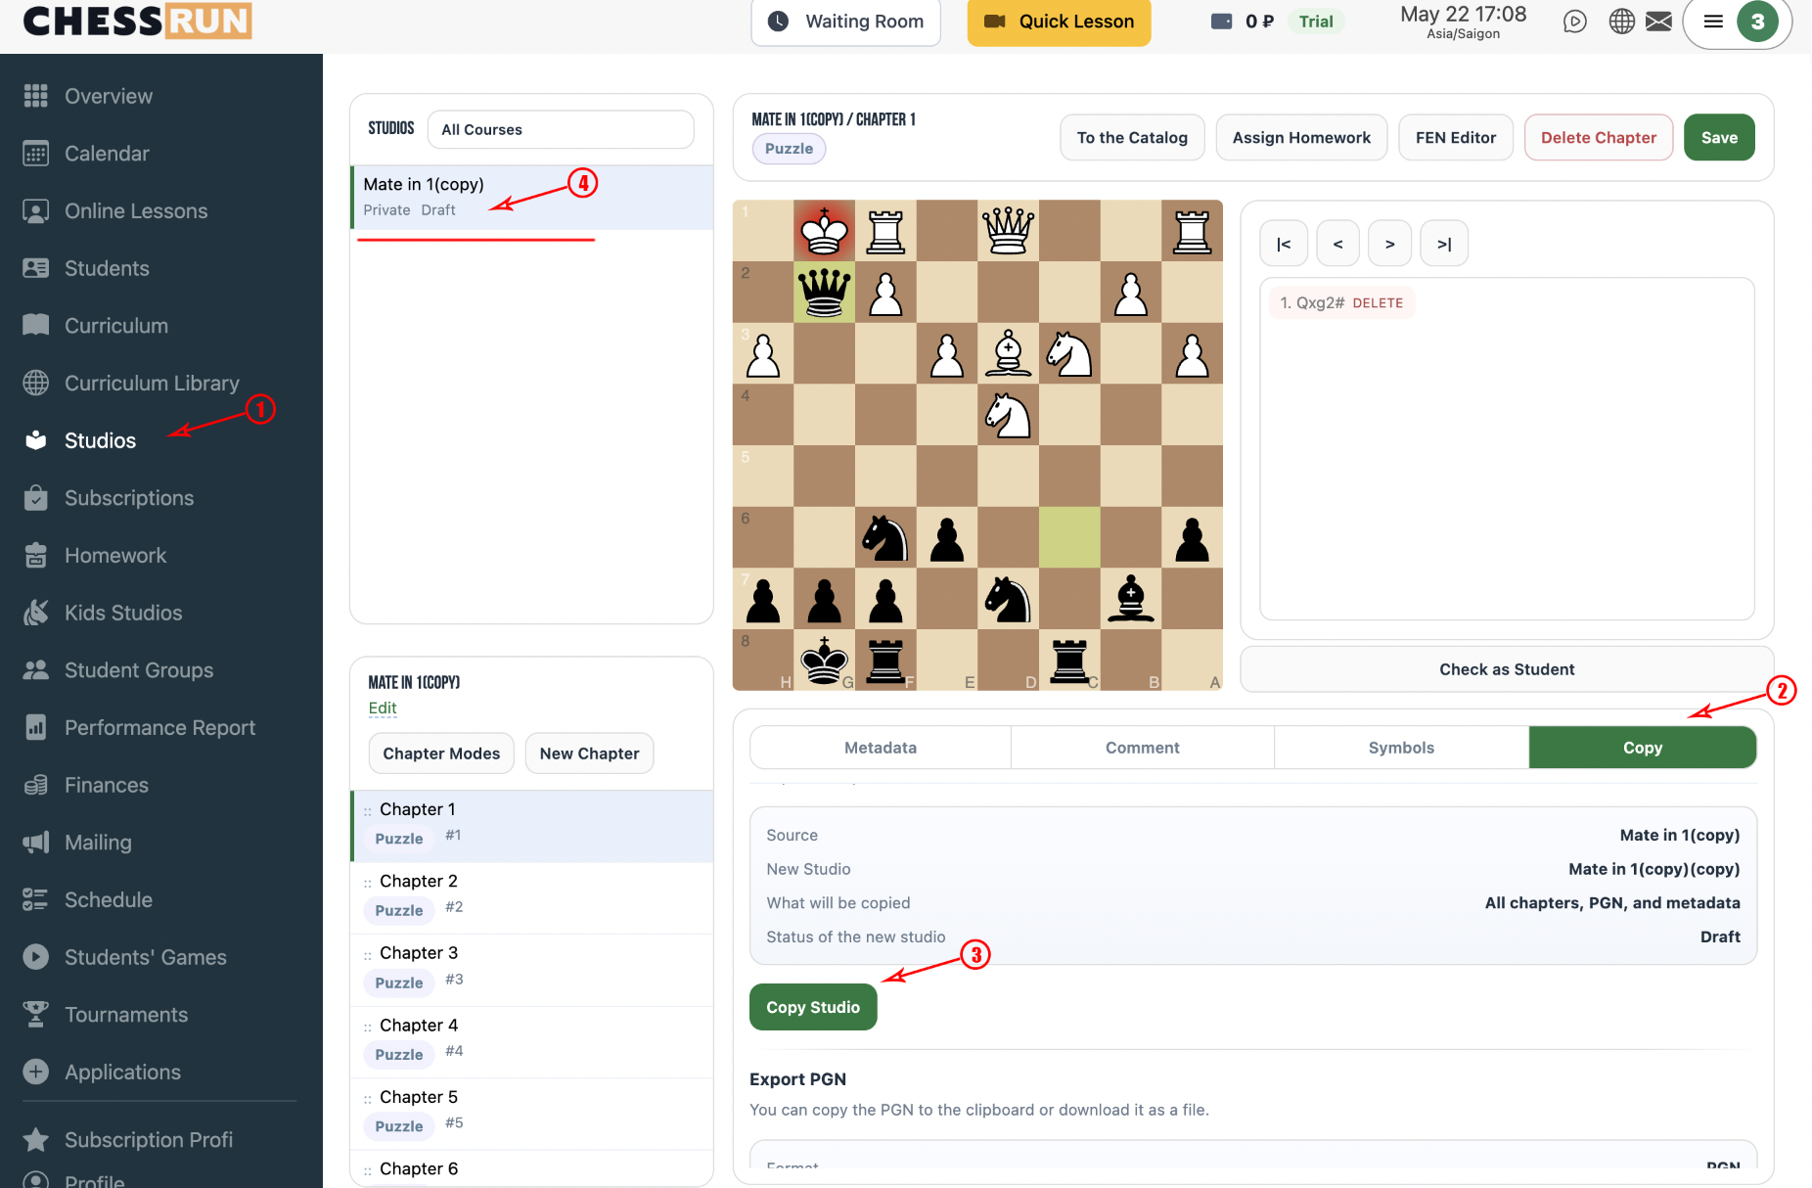Click the Students card icon

click(x=36, y=268)
